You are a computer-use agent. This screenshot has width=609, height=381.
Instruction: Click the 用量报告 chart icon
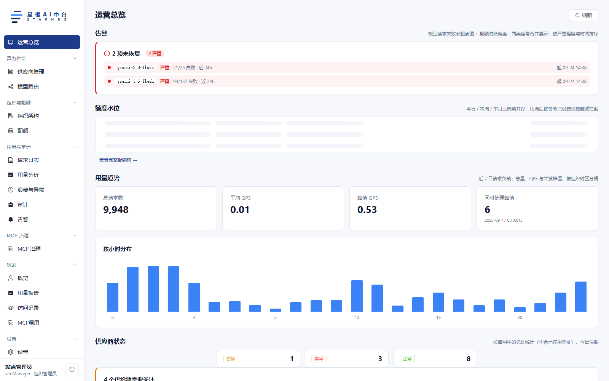coord(11,293)
